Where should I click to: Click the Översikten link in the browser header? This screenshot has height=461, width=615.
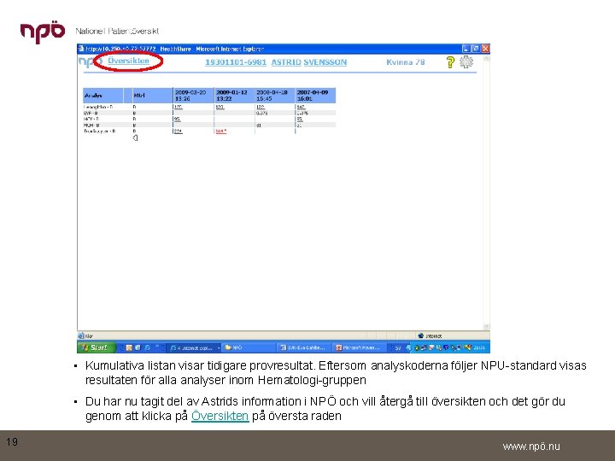(128, 61)
